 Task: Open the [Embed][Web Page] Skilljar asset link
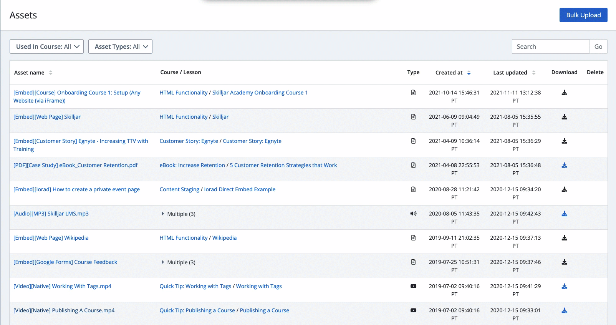47,117
